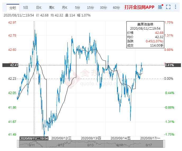The image size is (182, 151).
Task: Switch to the 分时 time-sharing tab
Action: (x=12, y=7)
